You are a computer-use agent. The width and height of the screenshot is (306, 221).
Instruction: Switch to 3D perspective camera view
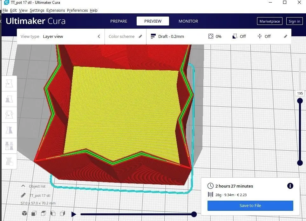(24, 213)
